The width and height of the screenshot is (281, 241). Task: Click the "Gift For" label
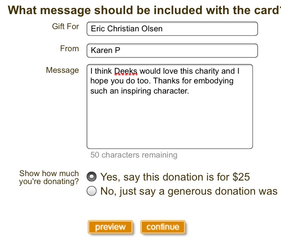[65, 26]
